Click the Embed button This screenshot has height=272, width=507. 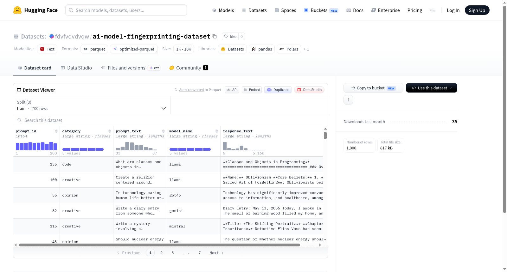coord(252,90)
